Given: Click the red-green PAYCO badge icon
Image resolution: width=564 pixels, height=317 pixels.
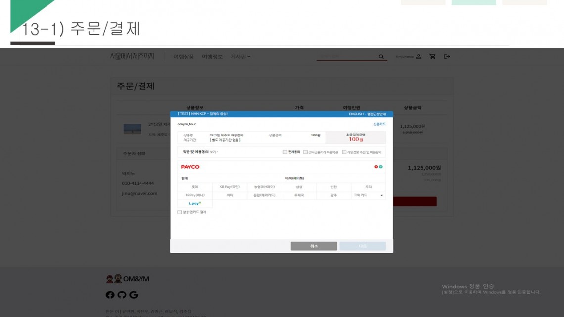Looking at the screenshot, I should (x=378, y=167).
